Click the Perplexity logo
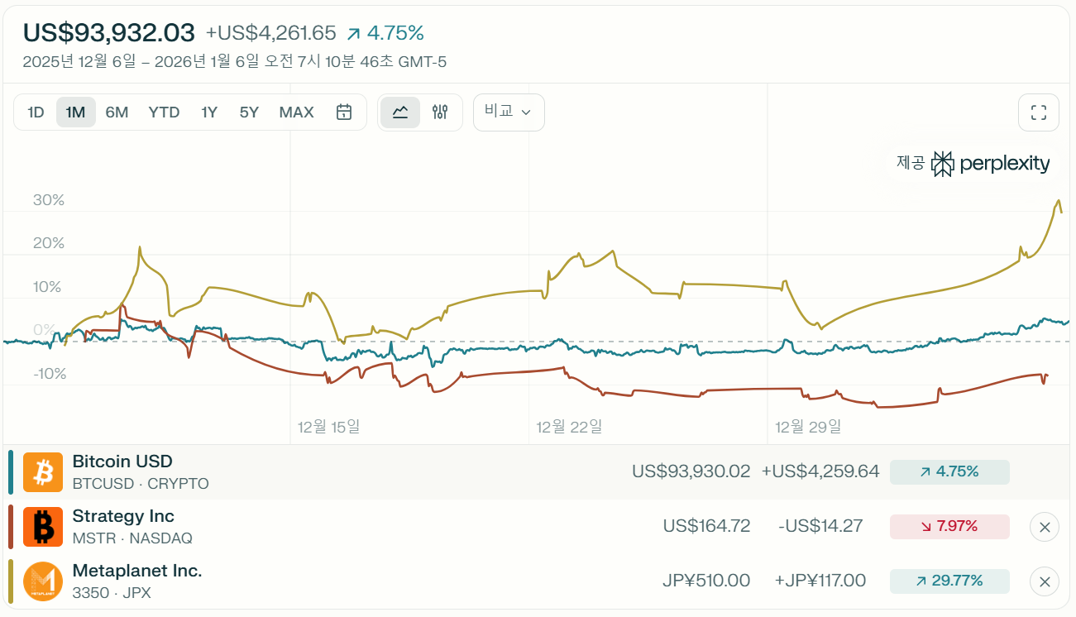This screenshot has height=617, width=1076. (x=991, y=164)
